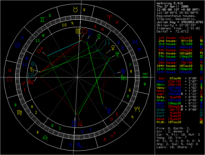Screen dimensions: 205x155
Task: Click the Pluto glyph inside the chart wheel
Action: click(108, 109)
